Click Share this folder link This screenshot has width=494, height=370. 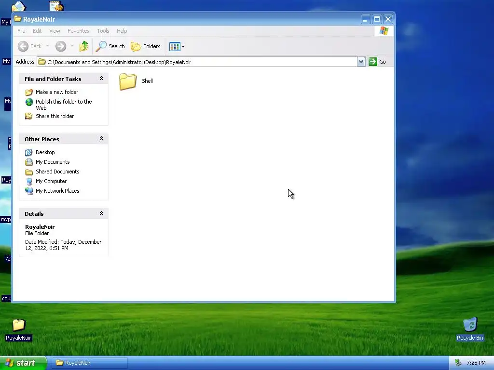point(55,116)
